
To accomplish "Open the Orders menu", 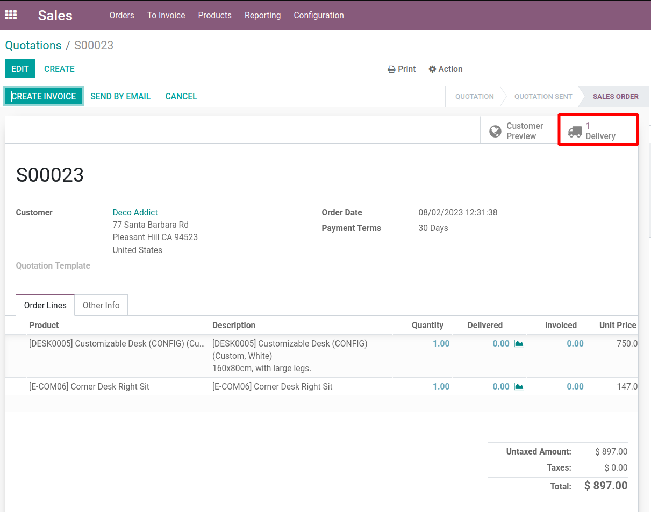I will click(121, 15).
